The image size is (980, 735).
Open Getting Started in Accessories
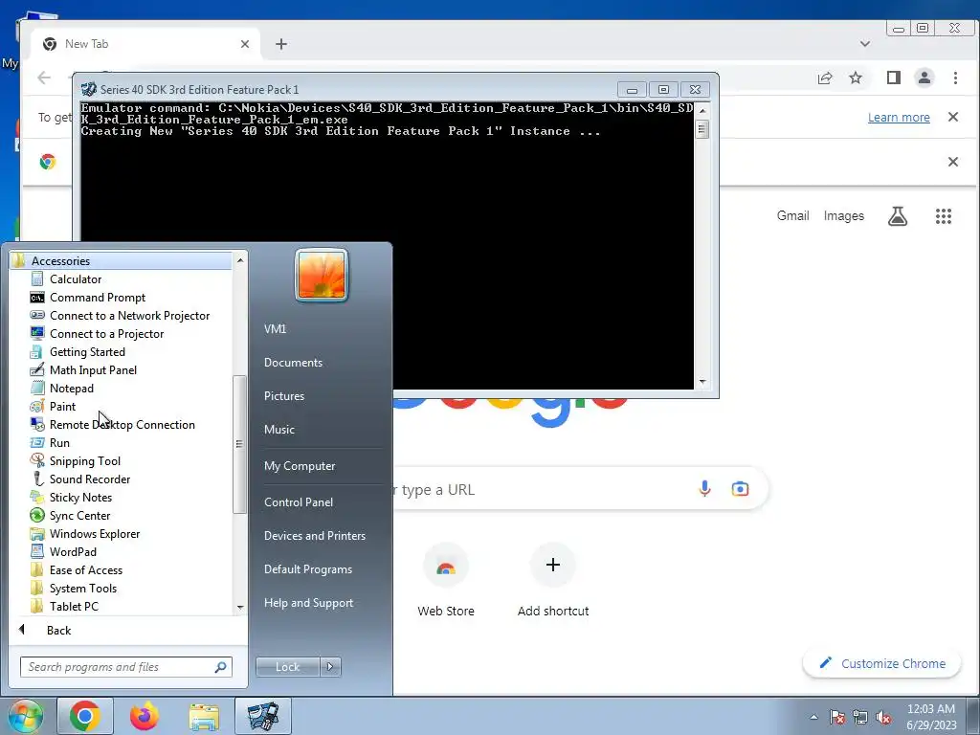click(x=87, y=352)
